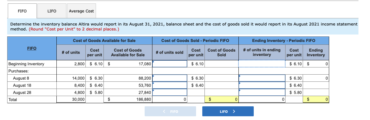370x120 pixels.
Task: Click the previous FIFO navigation button
Action: (x=170, y=111)
